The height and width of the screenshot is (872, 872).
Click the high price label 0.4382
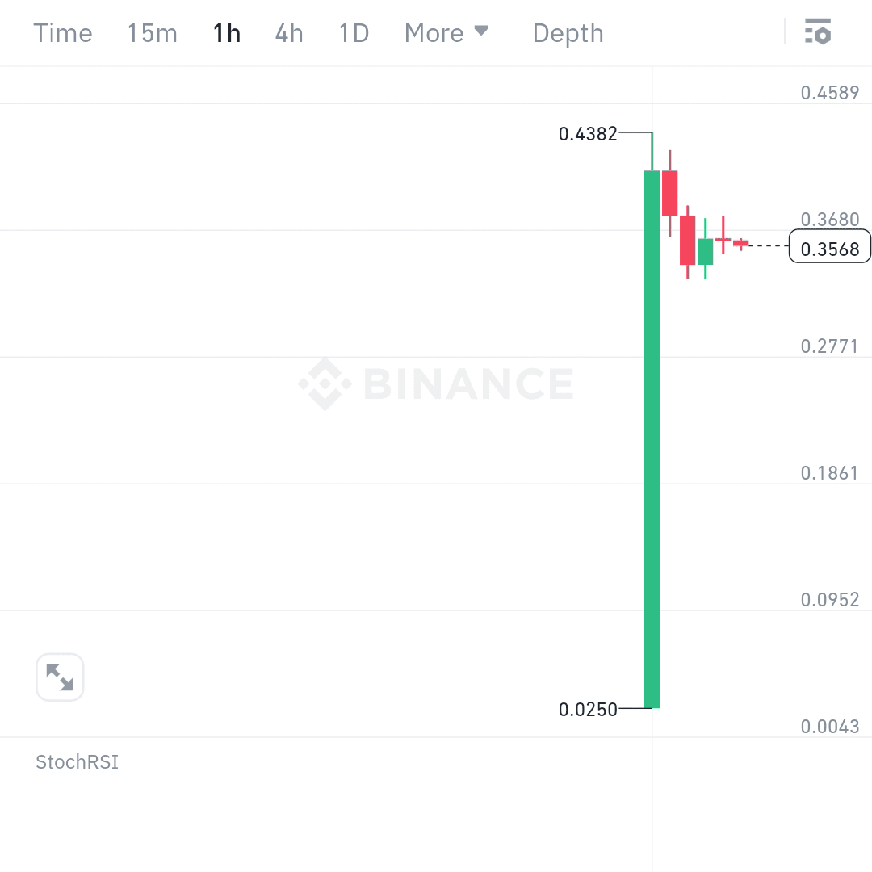tap(588, 134)
